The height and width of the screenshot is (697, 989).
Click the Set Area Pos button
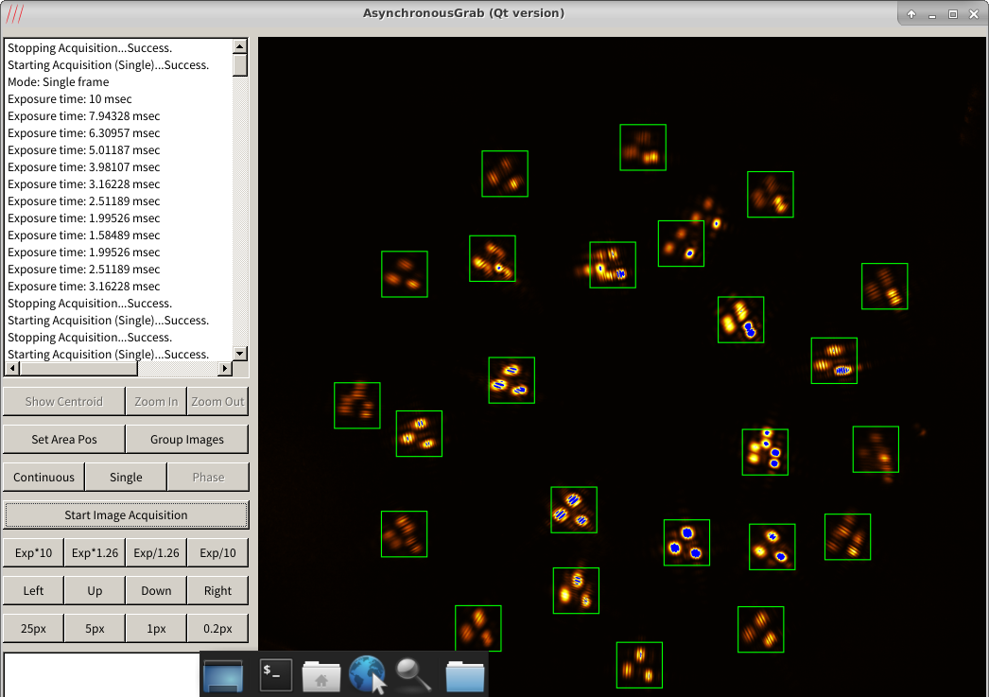(x=64, y=440)
